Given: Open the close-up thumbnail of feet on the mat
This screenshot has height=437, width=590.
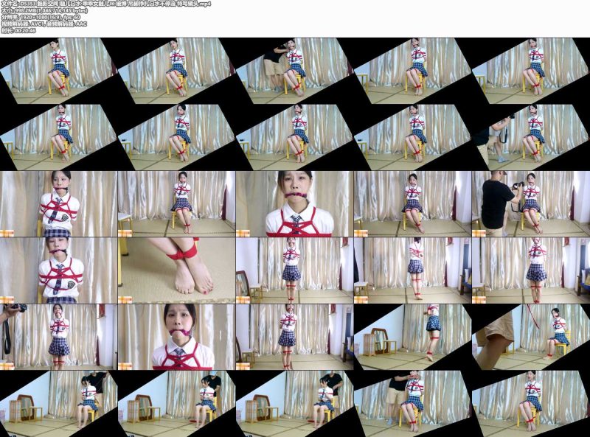Looking at the screenshot, I should coord(177,270).
